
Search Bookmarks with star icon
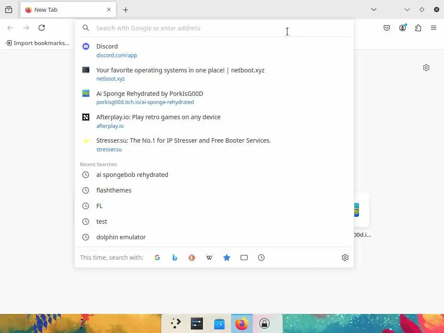tap(226, 258)
